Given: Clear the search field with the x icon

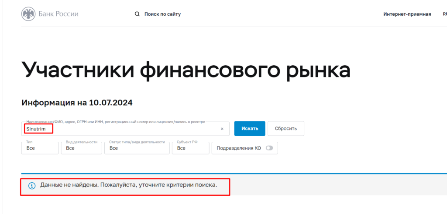Looking at the screenshot, I should click(222, 129).
